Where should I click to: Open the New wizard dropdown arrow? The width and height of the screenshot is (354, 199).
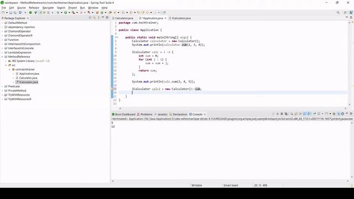(7, 13)
